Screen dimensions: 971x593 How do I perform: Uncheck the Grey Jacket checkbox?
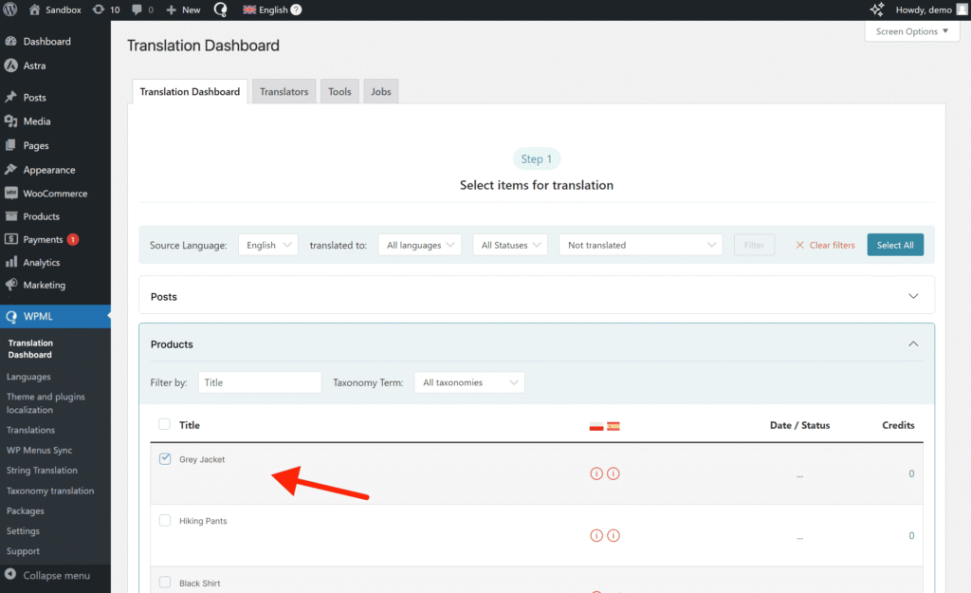coord(165,459)
